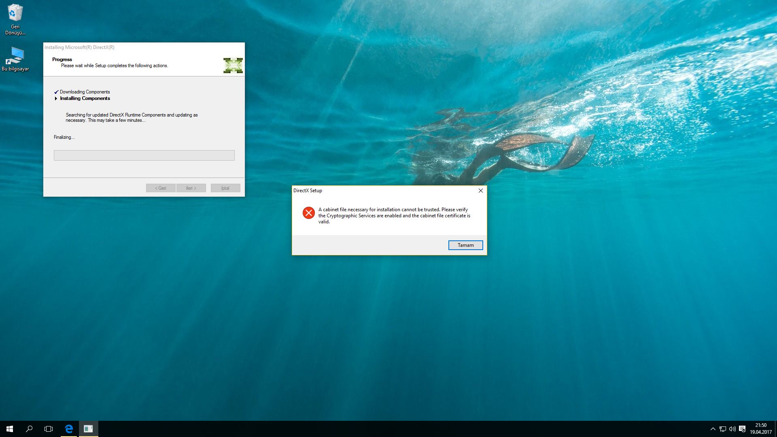Close the DirectX Setup error dialog
The image size is (777, 437).
click(x=481, y=191)
